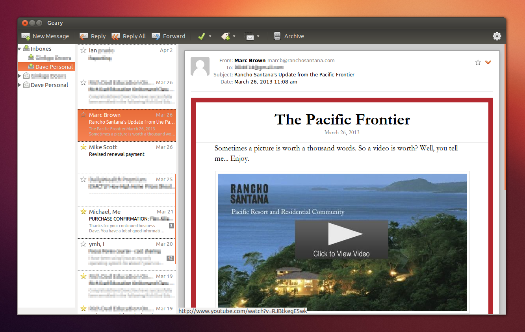Open the gear application menu
525x332 pixels.
pyautogui.click(x=497, y=36)
